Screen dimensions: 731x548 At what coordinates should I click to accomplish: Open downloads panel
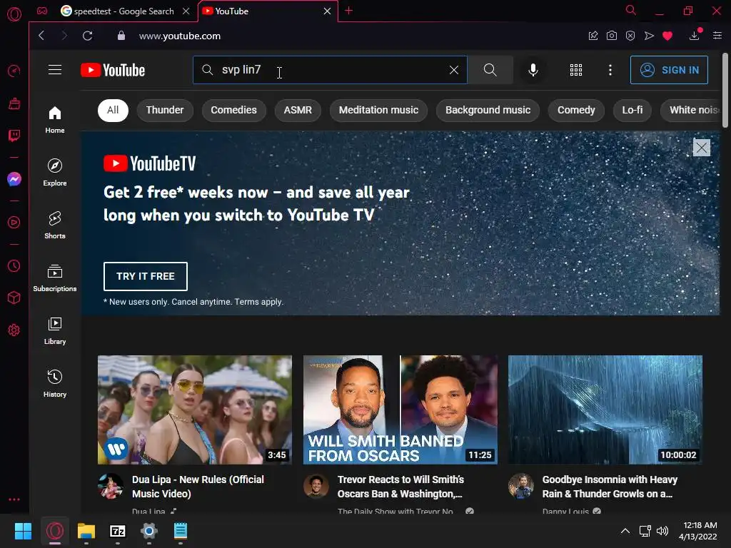coord(695,36)
